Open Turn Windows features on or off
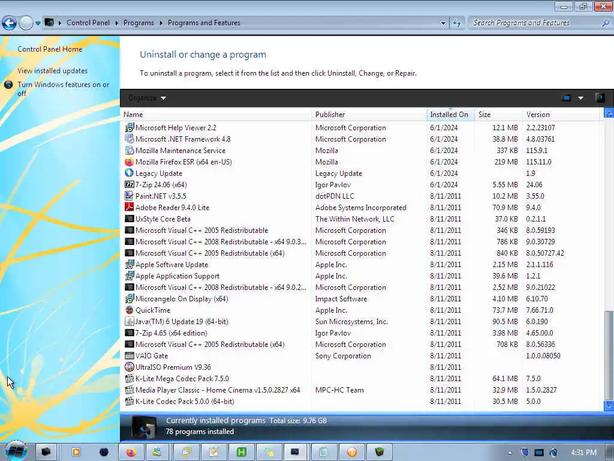This screenshot has width=614, height=461. [x=63, y=89]
